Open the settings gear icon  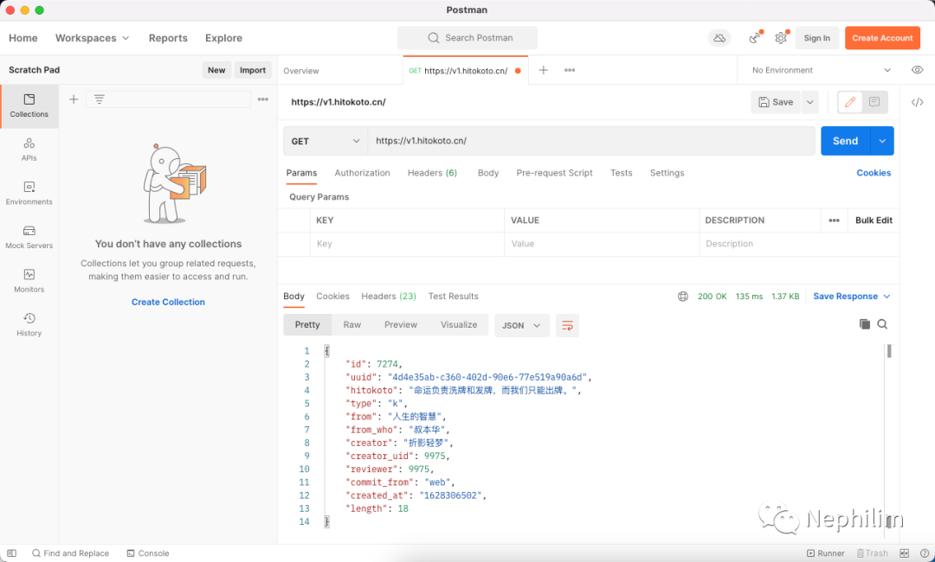(x=781, y=38)
